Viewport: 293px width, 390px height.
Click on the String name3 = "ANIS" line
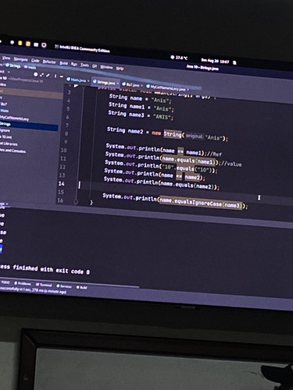pos(141,115)
